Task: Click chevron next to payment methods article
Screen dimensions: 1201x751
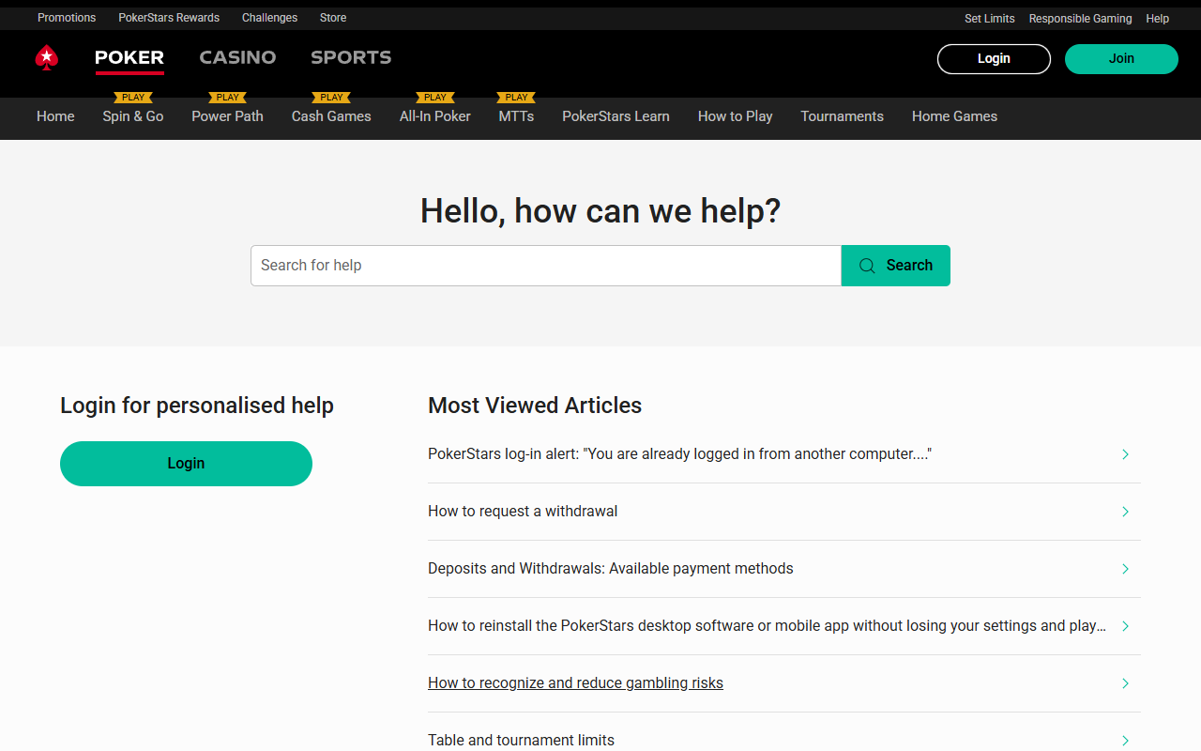Action: point(1125,569)
